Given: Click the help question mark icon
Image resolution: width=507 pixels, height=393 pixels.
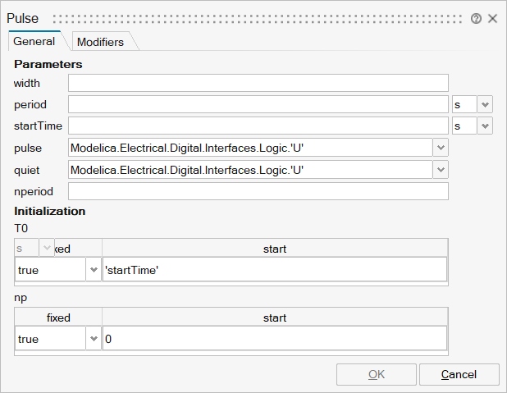Looking at the screenshot, I should pos(476,18).
